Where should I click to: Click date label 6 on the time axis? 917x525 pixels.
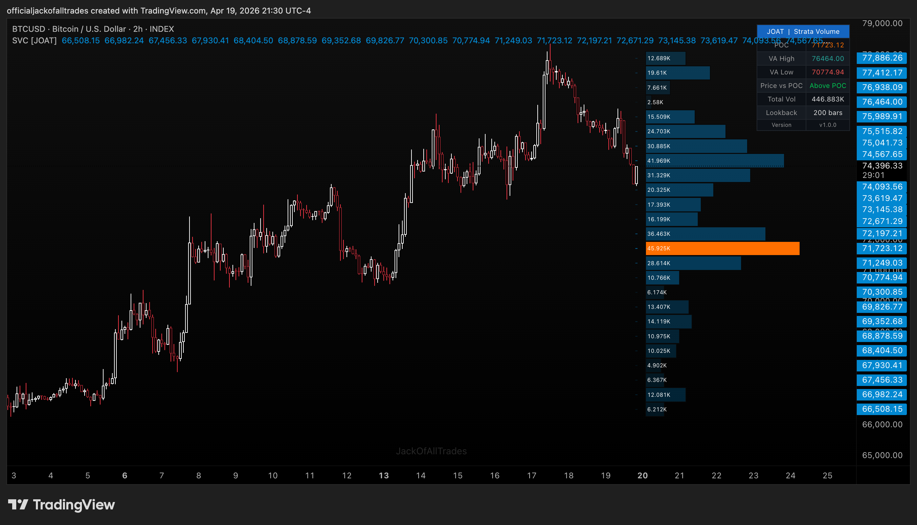[125, 476]
